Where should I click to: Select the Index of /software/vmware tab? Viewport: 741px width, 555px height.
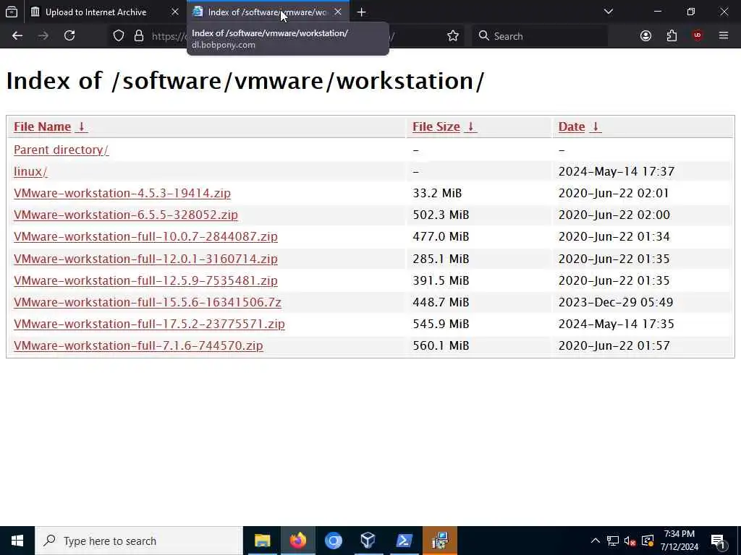[267, 12]
